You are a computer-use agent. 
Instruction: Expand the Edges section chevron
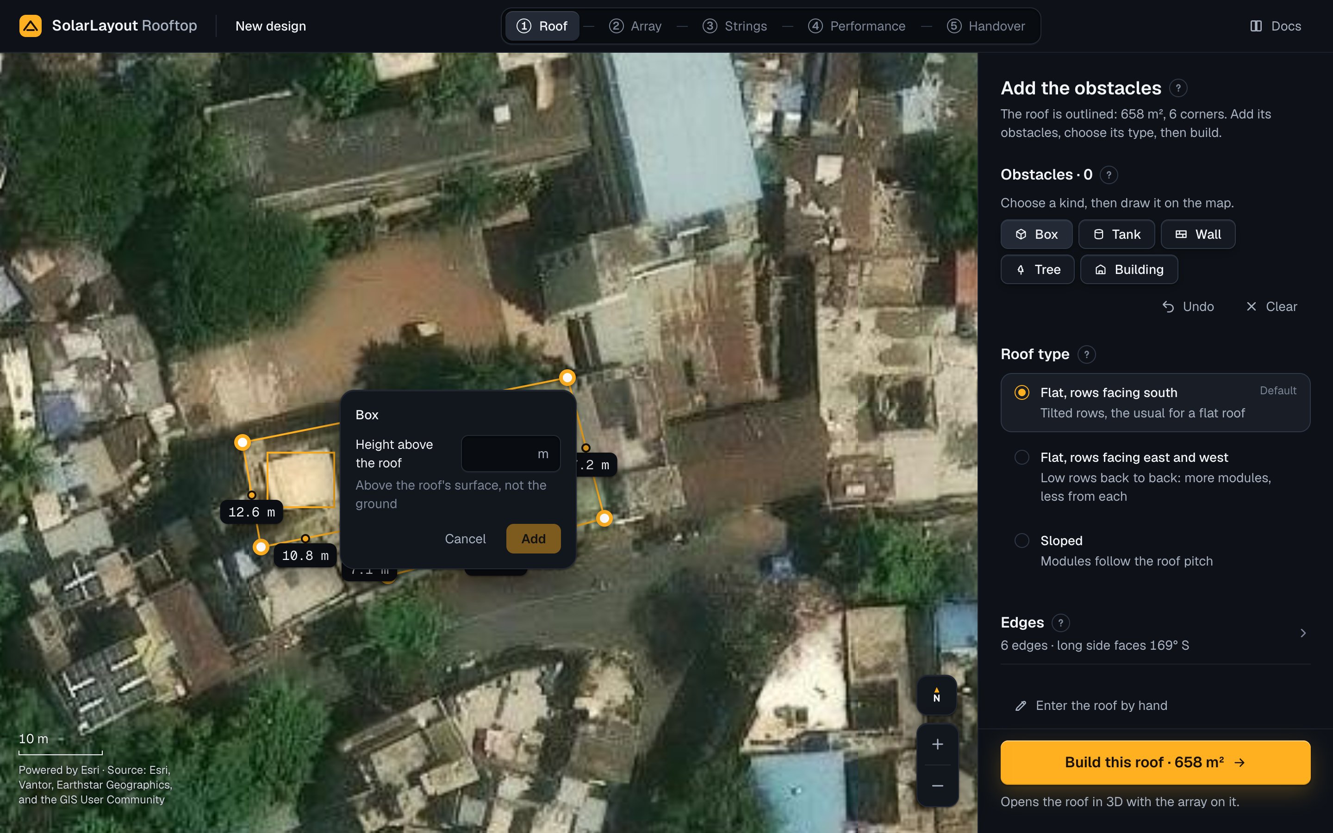[x=1303, y=633]
